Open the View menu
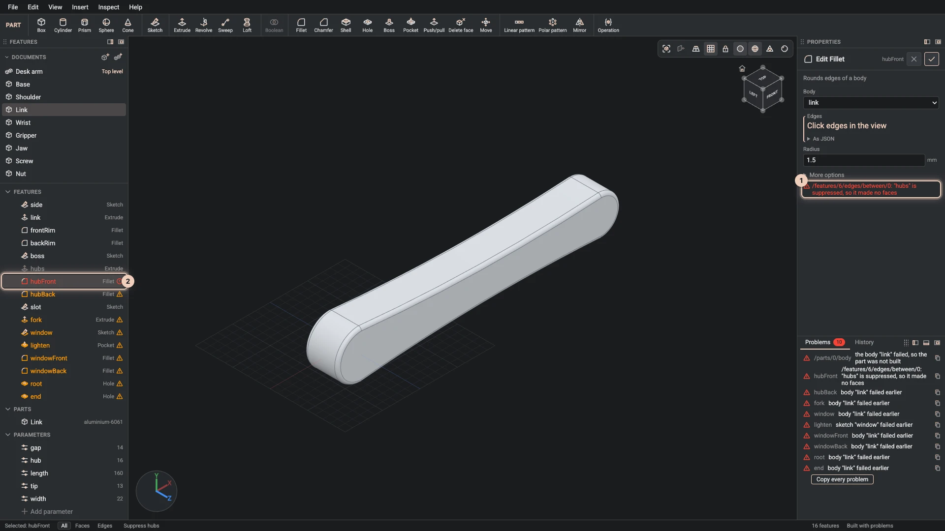The image size is (945, 531). click(x=55, y=7)
